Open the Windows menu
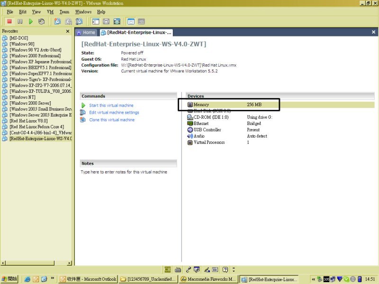The image size is (379, 284). coord(83,12)
